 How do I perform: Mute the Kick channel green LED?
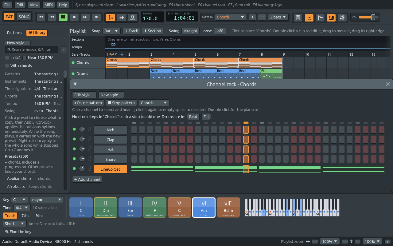tap(74, 129)
